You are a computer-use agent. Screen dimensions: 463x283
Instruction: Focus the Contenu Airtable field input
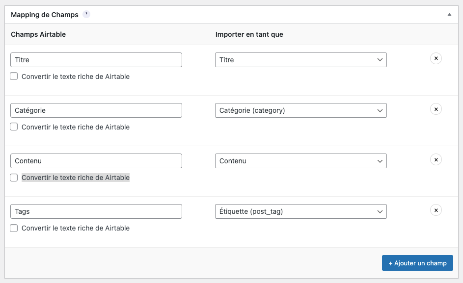pos(96,161)
